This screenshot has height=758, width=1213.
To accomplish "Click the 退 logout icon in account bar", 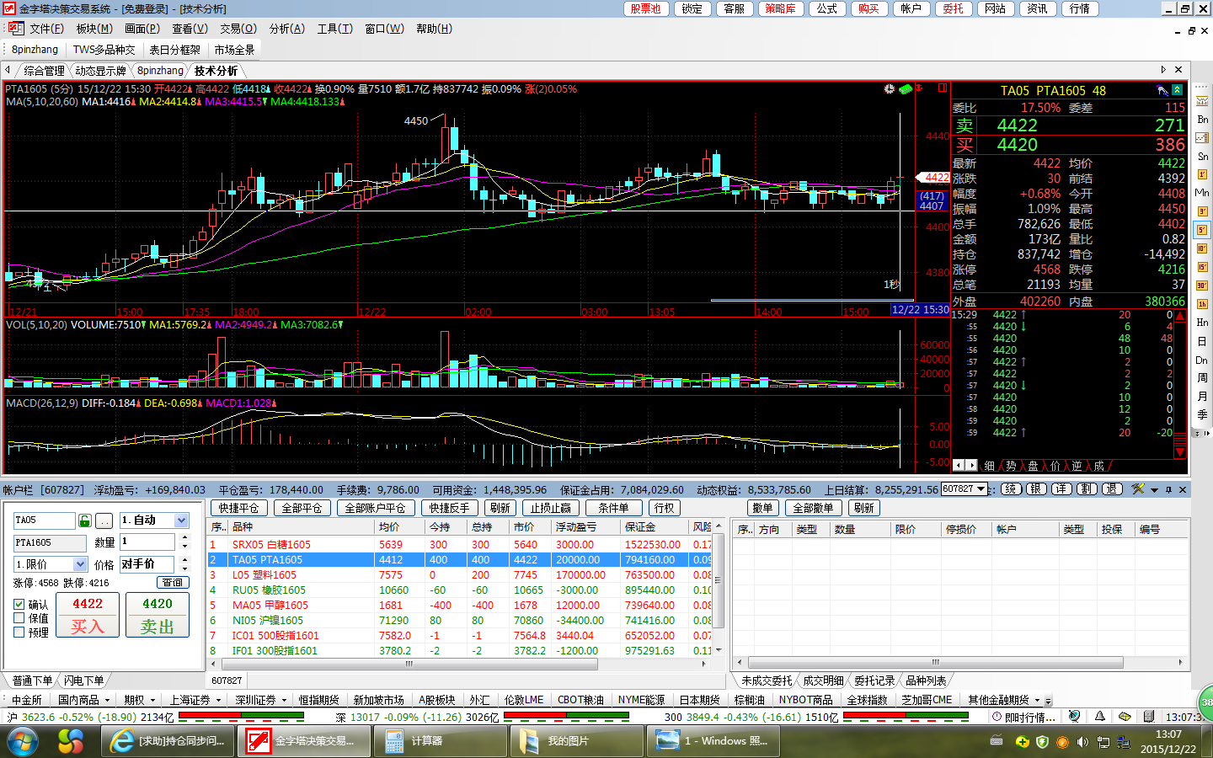I will 1112,489.
